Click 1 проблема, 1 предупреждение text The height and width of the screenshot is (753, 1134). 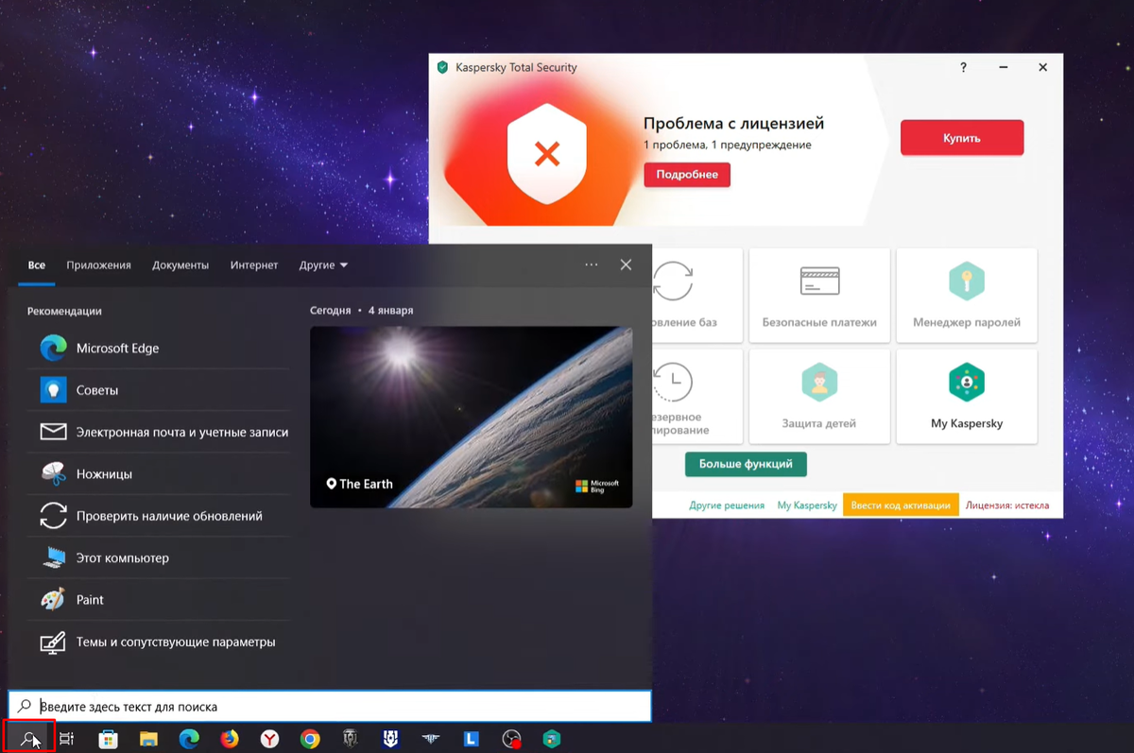728,145
